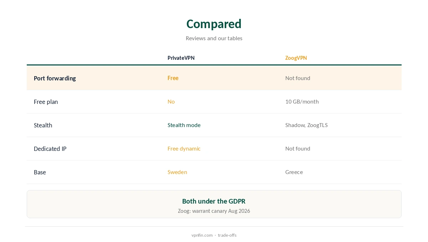Click the 'No' free plan value
Viewport: 428px width, 242px height.
coord(171,101)
